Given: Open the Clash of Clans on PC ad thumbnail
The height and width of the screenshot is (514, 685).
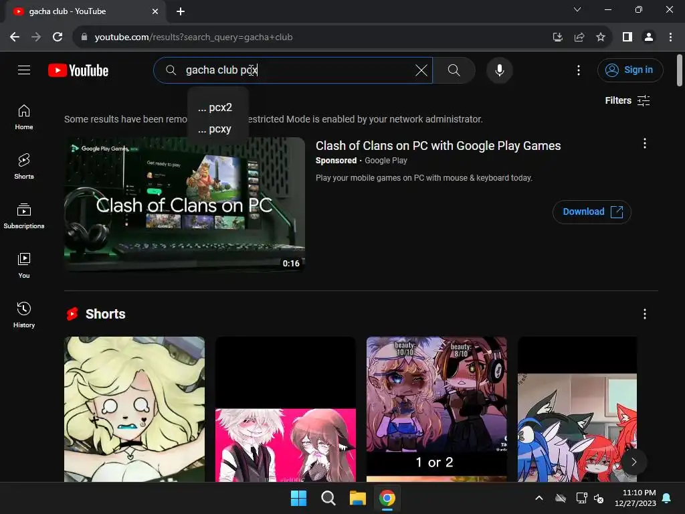Looking at the screenshot, I should pos(185,205).
